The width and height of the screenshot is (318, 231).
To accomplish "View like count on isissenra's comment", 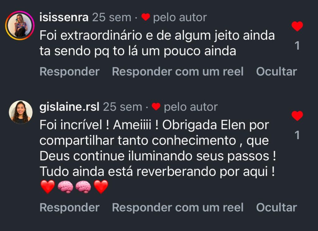I will tap(297, 46).
